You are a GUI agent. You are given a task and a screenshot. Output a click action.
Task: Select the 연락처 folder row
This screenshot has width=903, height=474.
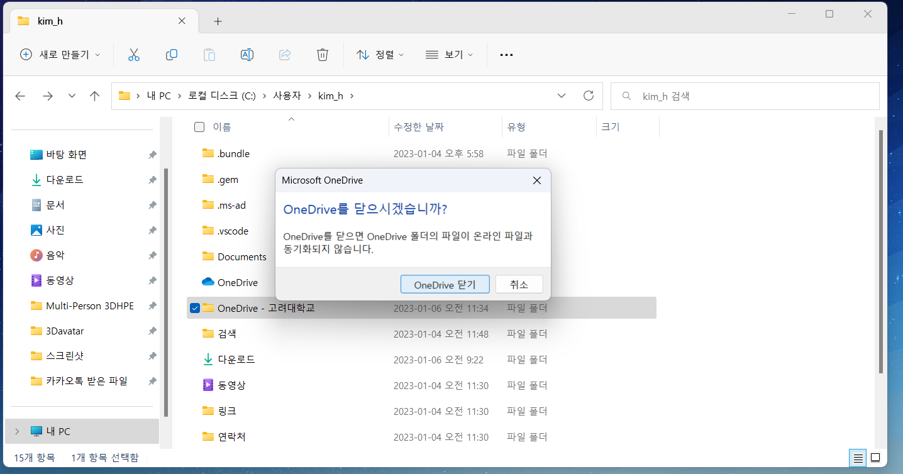[x=421, y=436]
